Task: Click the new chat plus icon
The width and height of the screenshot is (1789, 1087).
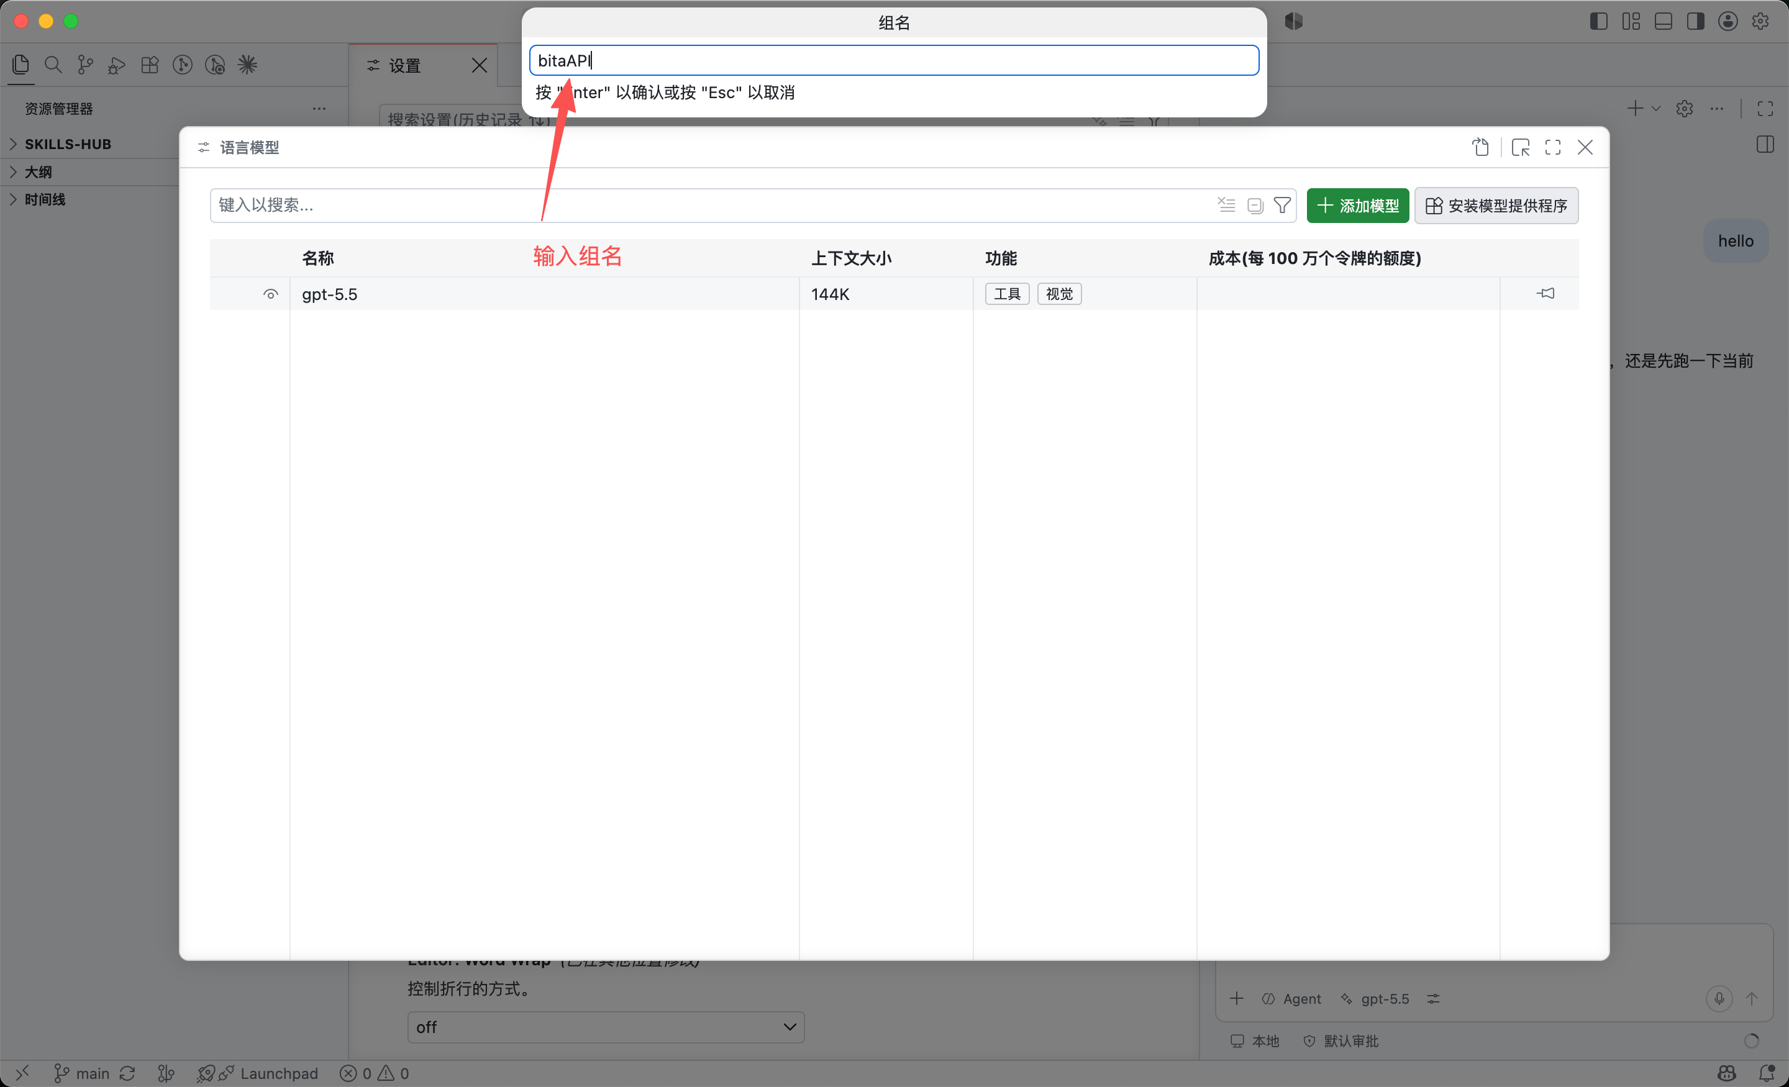Action: pyautogui.click(x=1635, y=108)
